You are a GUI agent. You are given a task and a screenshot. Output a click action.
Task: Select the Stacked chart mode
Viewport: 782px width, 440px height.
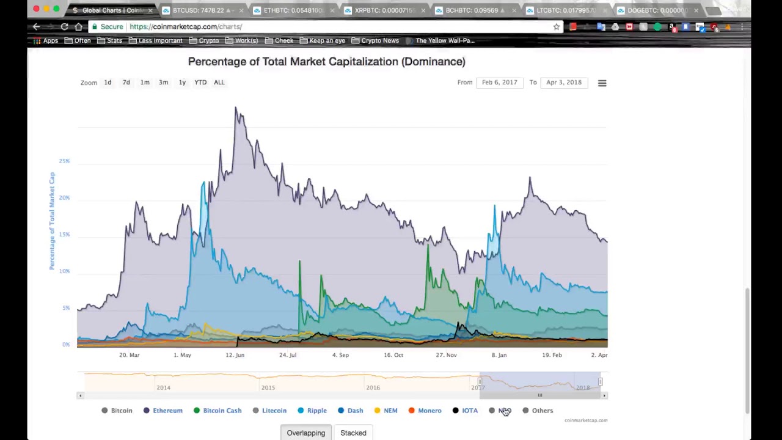click(353, 433)
